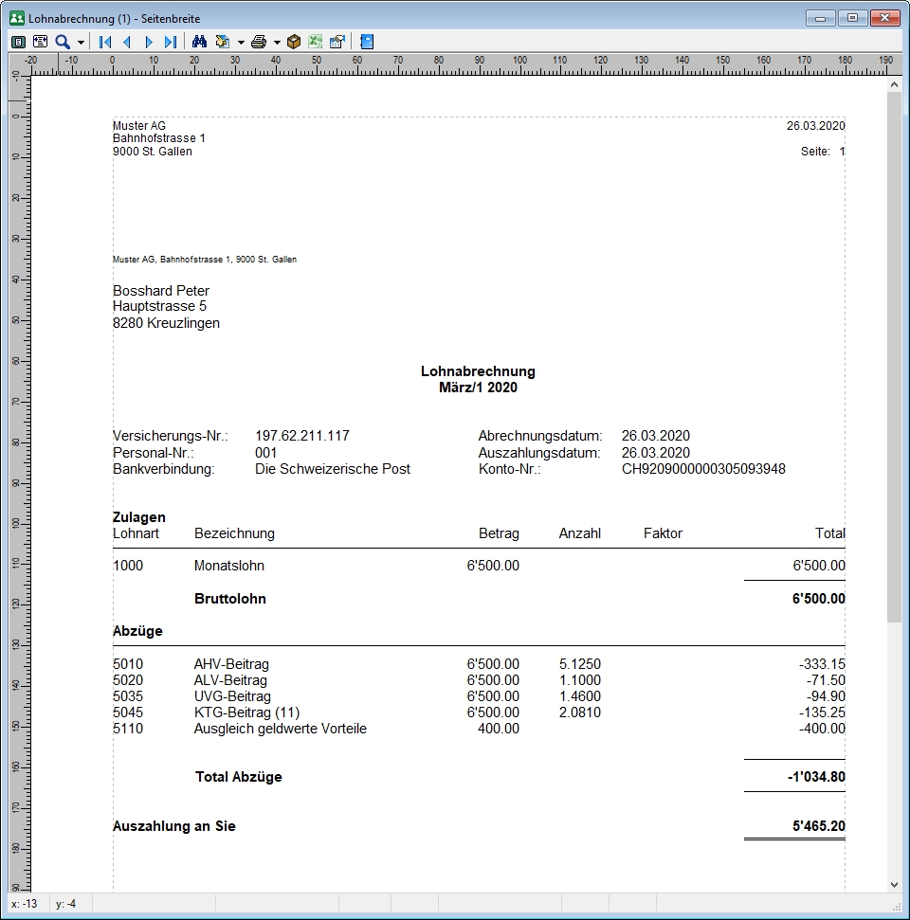This screenshot has width=910, height=920.
Task: Click the package archive icon
Action: coord(294,41)
